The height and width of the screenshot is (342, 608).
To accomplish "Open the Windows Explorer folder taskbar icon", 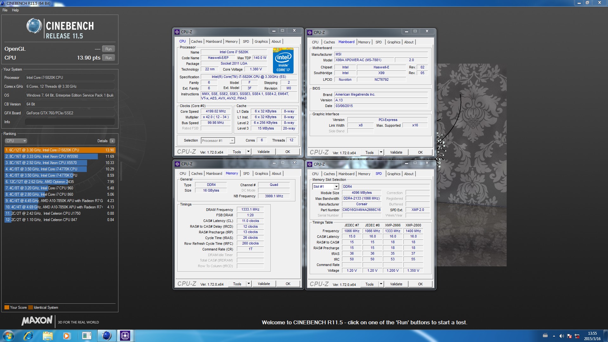I will click(47, 336).
